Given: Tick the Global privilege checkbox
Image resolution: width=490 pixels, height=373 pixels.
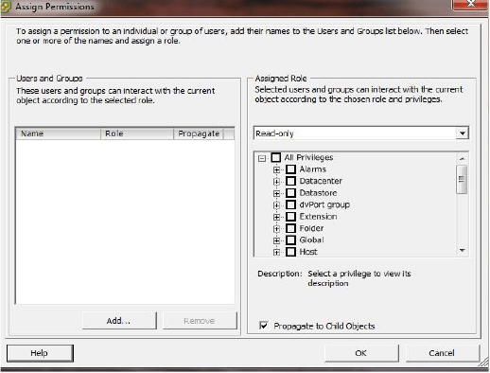Looking at the screenshot, I should click(290, 240).
